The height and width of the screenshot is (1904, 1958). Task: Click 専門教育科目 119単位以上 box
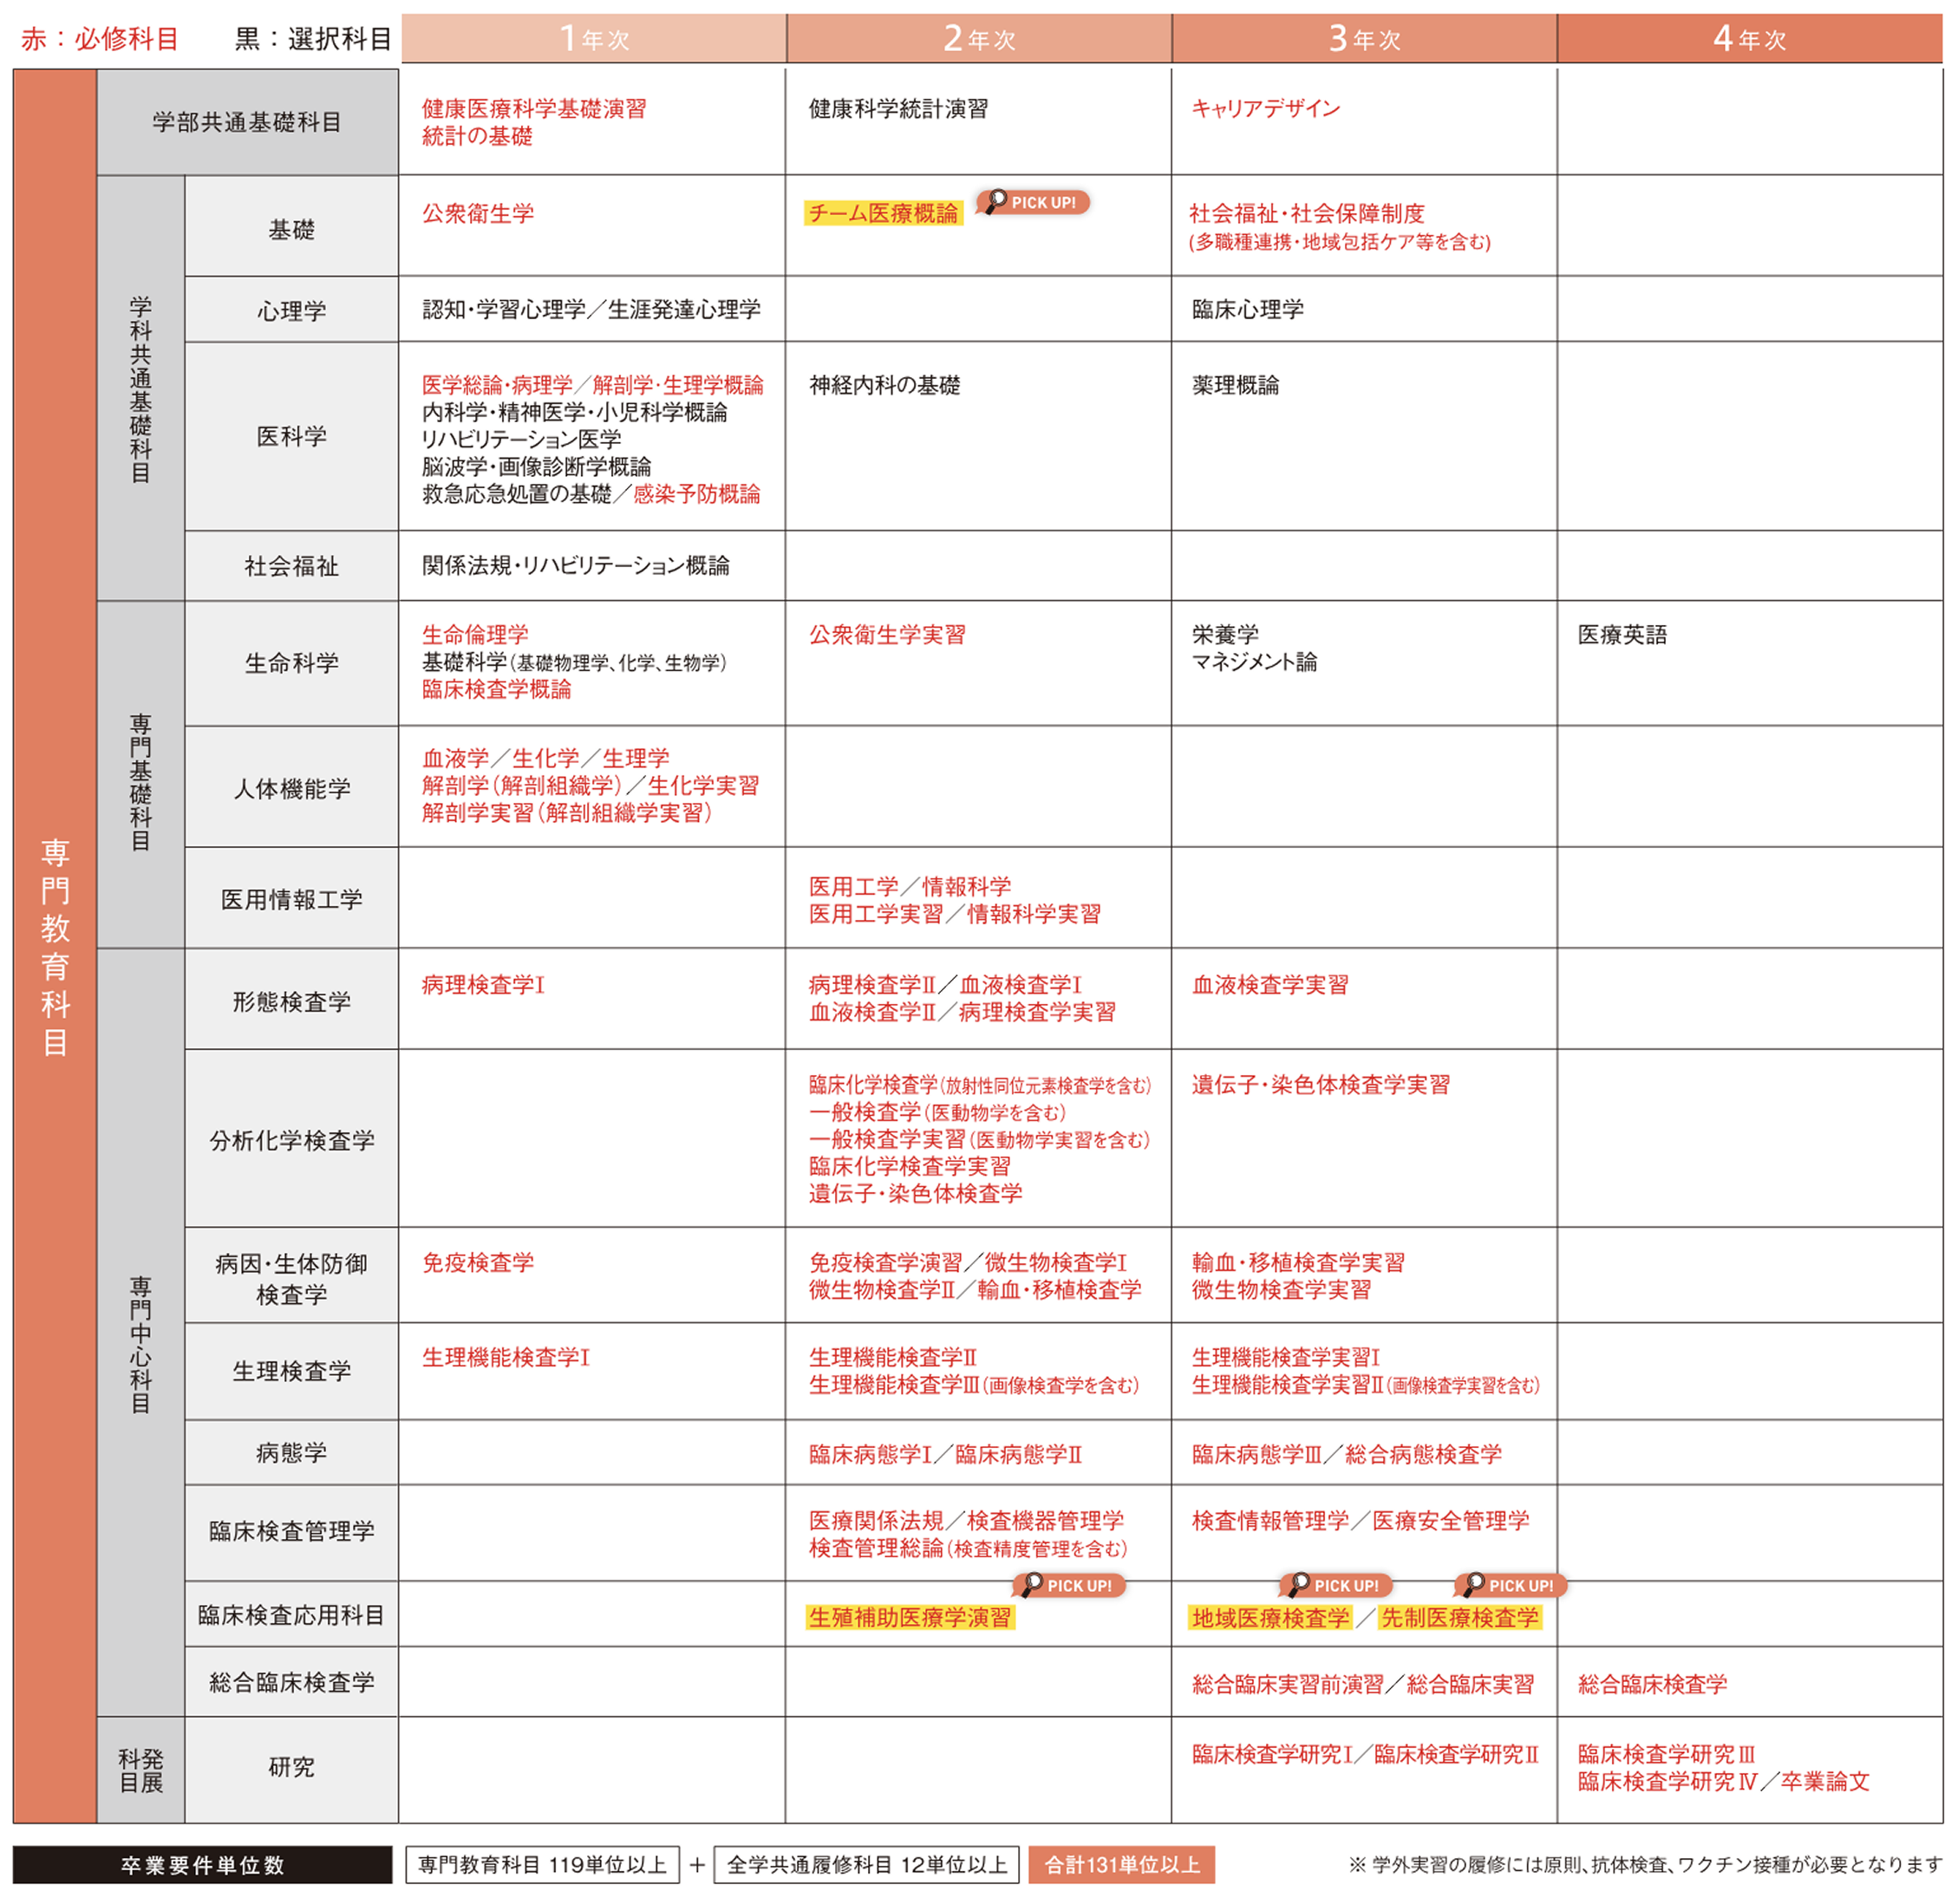(542, 1865)
